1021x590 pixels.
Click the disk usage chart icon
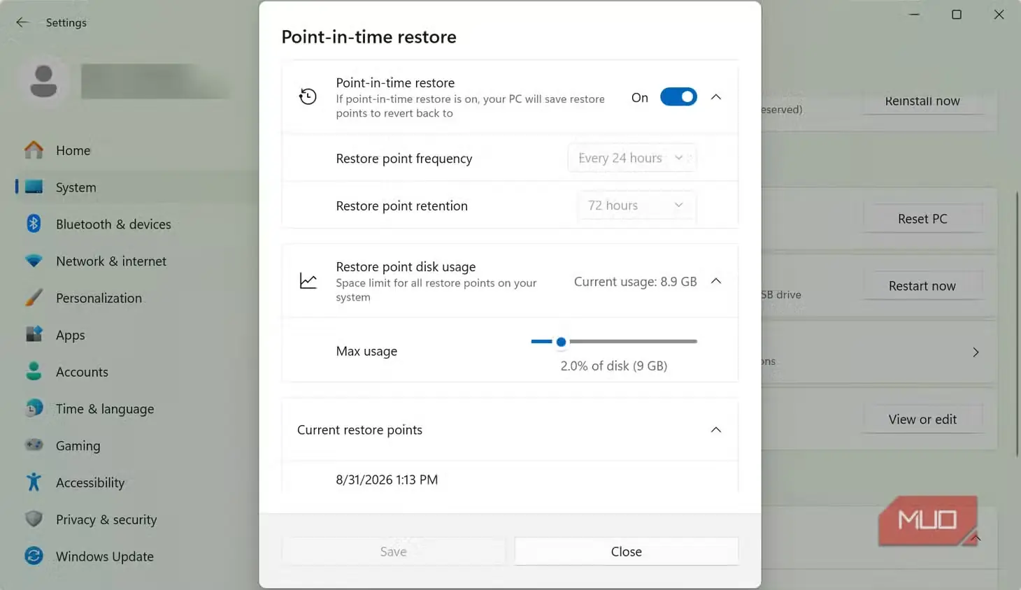point(308,280)
